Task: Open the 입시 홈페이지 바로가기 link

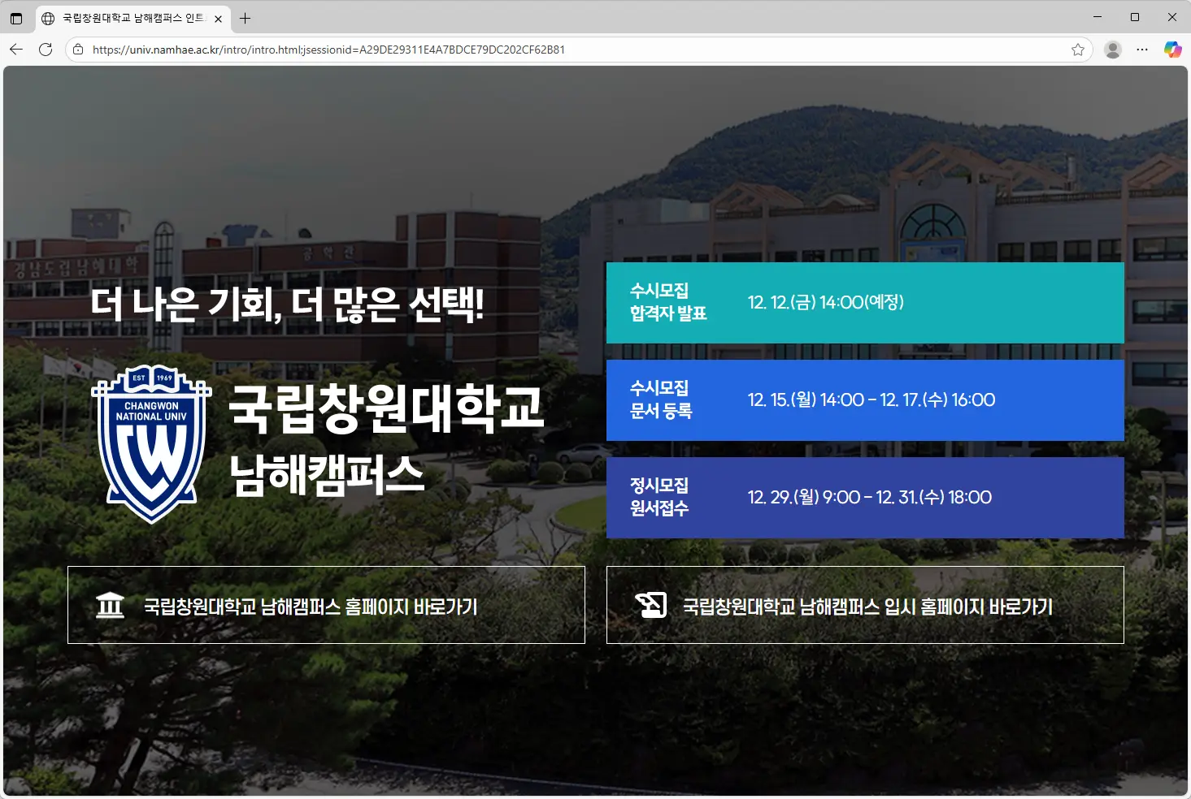Action: [866, 605]
